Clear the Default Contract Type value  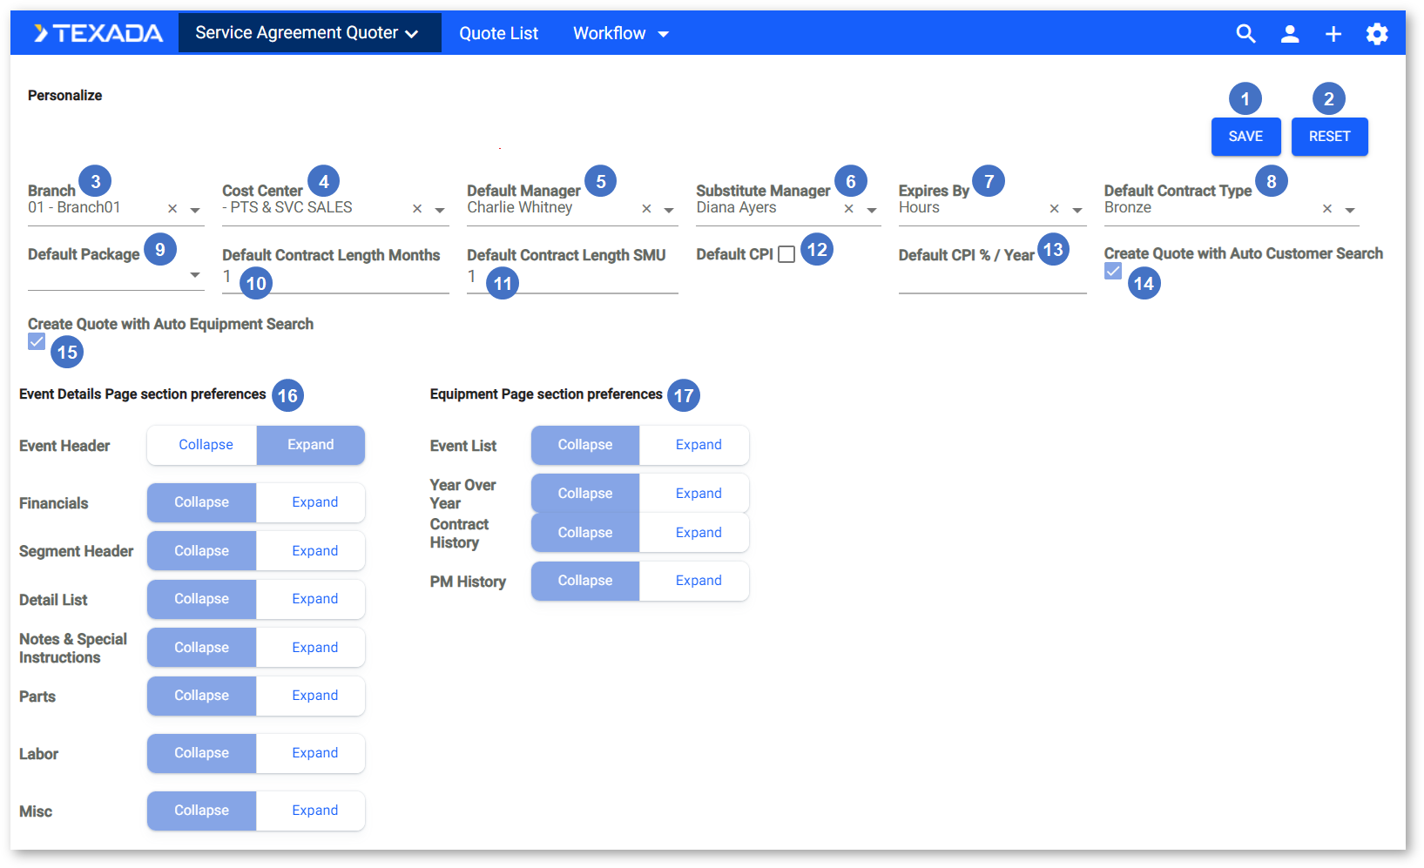(x=1326, y=209)
